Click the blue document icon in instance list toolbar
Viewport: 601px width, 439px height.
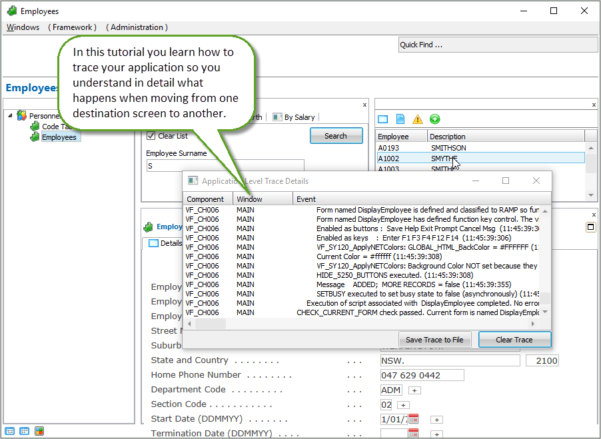pos(400,119)
